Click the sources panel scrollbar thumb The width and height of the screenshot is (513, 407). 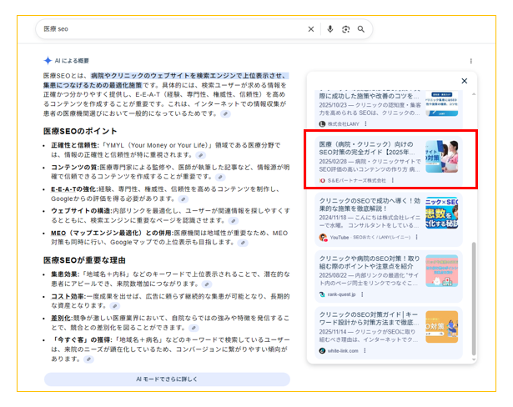coord(474,299)
